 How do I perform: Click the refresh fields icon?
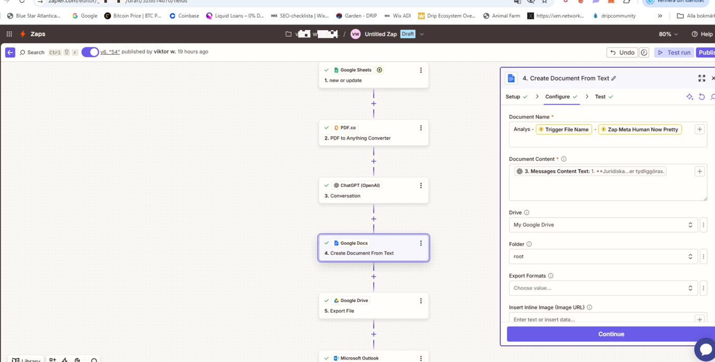pos(702,97)
